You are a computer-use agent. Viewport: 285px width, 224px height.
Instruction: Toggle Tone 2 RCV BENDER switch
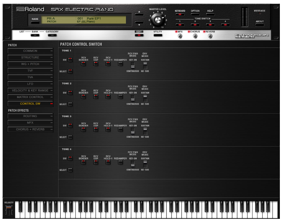tap(83, 97)
